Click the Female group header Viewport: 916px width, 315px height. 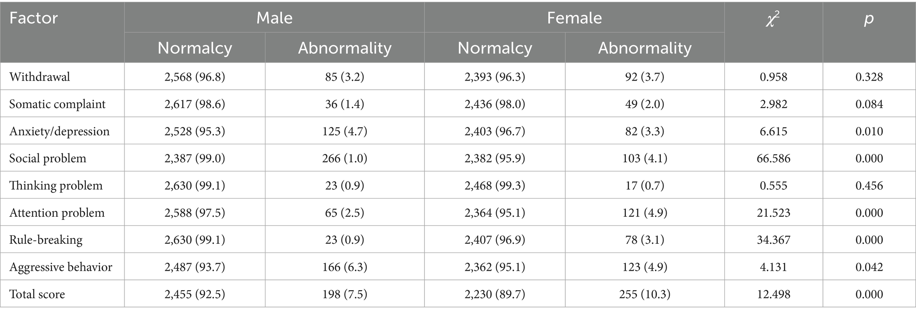point(574,18)
